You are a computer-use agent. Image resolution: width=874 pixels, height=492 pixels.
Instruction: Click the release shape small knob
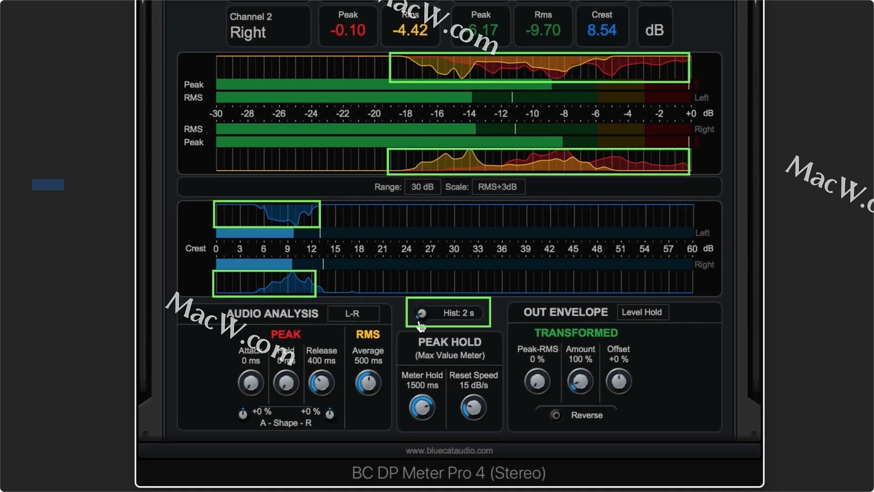tap(330, 414)
